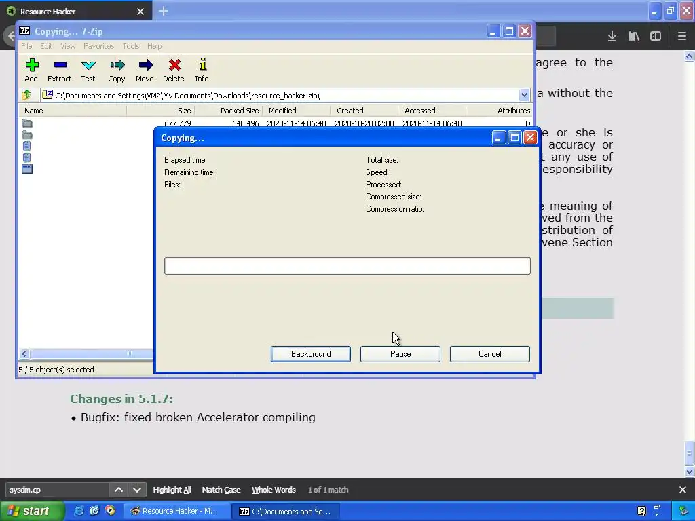Screen dimensions: 695x521
Task: Click the find bar previous match arrow
Action: pos(118,490)
